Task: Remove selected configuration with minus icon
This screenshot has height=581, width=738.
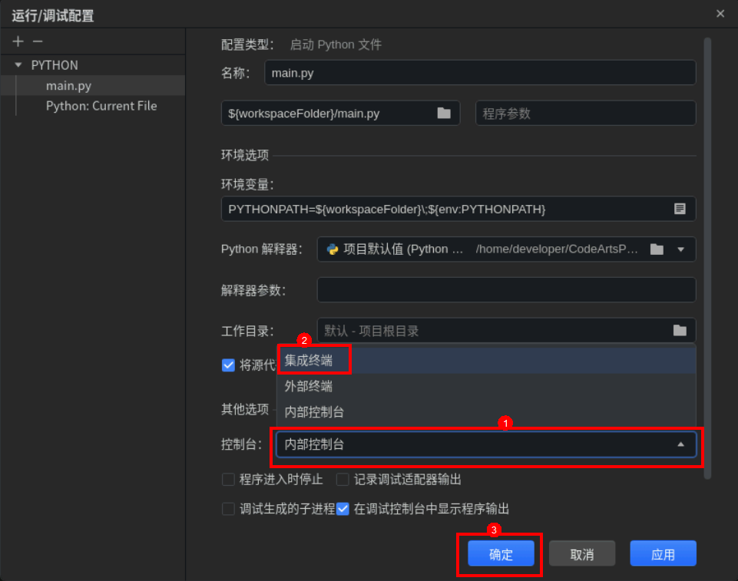Action: 38,41
